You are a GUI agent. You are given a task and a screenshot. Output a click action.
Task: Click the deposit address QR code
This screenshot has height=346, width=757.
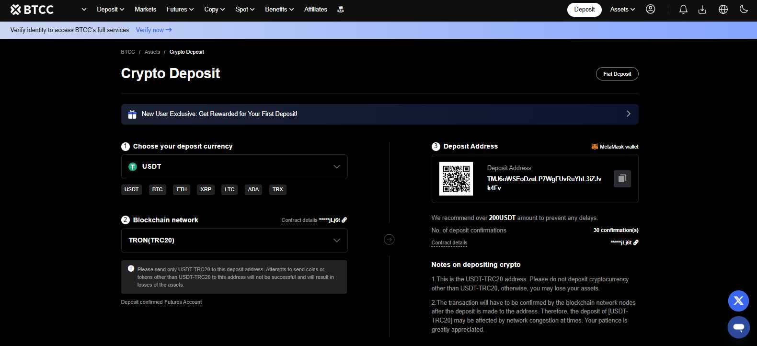pyautogui.click(x=456, y=178)
